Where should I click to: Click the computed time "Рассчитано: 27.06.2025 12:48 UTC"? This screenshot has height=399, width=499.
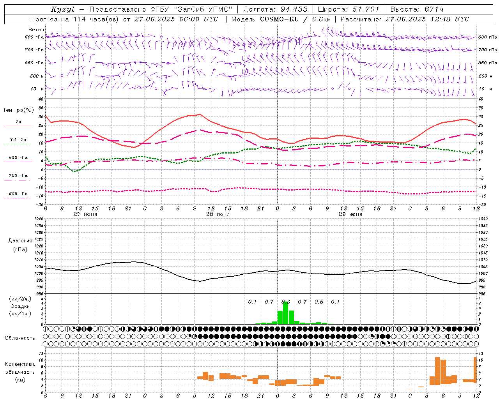405,19
